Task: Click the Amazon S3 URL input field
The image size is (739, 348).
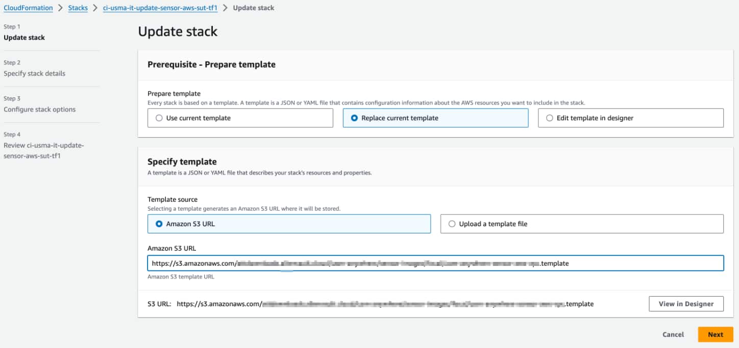Action: pyautogui.click(x=435, y=263)
